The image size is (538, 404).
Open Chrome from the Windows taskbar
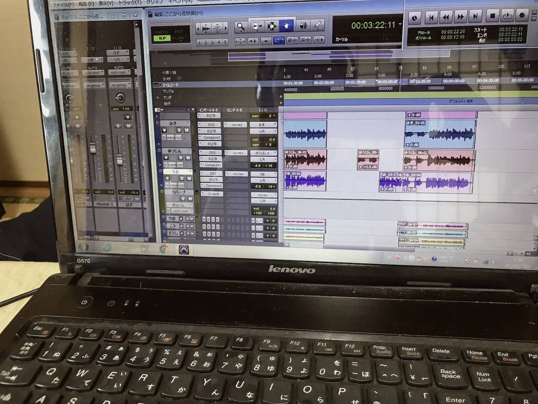pos(164,249)
